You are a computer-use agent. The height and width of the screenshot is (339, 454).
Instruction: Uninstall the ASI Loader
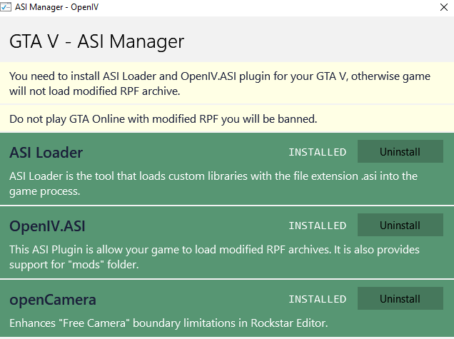(400, 152)
